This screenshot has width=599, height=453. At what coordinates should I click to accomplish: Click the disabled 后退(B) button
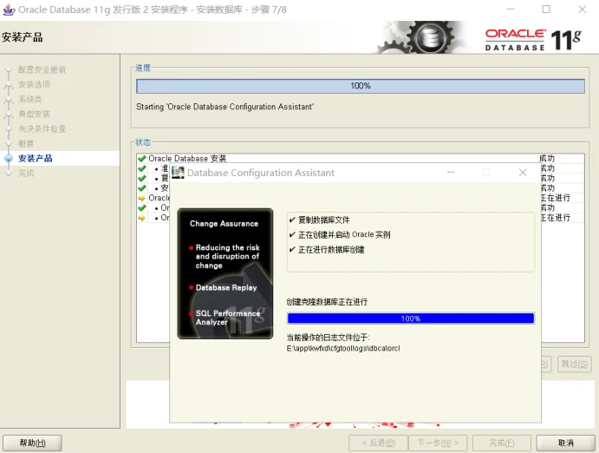coord(378,443)
